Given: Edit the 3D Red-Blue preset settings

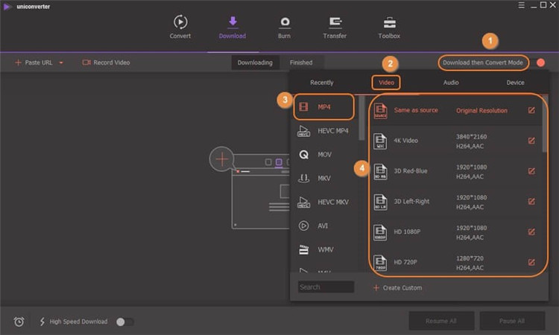Looking at the screenshot, I should point(531,171).
